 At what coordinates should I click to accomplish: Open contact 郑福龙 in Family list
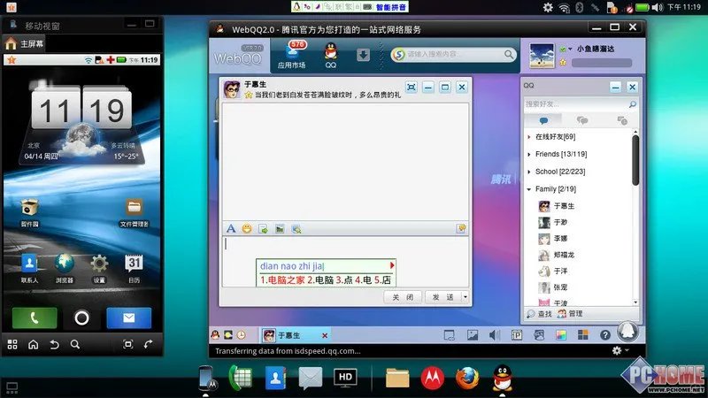tap(557, 255)
